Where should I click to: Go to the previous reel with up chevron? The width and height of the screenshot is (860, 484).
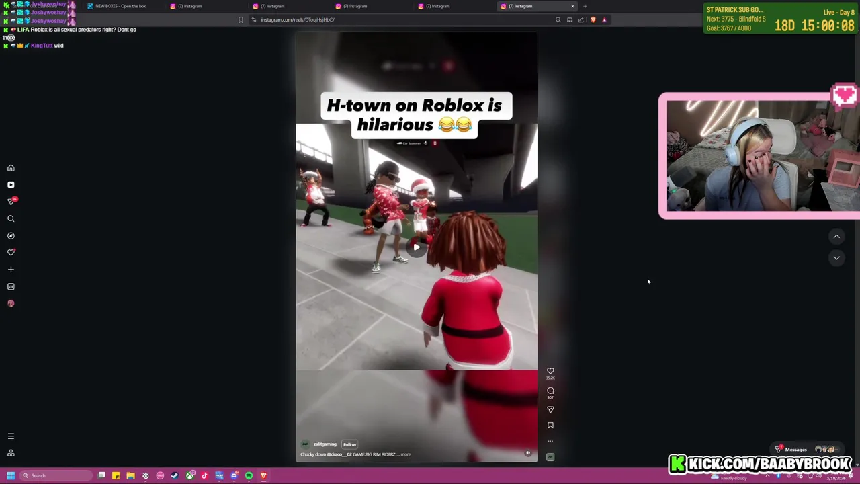836,237
